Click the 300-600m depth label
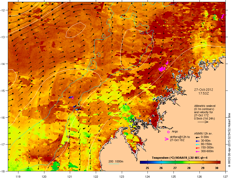Screen dimensions: 231x179 (x=207, y=151)
